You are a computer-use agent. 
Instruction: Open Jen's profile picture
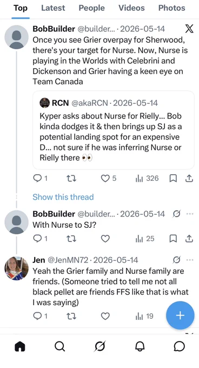(x=16, y=268)
